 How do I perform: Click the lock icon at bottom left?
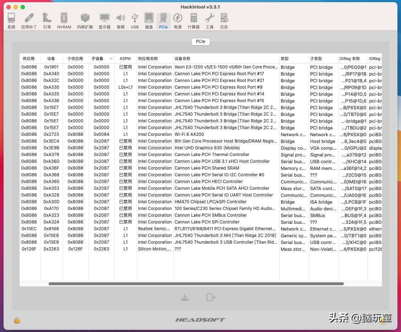coord(17,320)
